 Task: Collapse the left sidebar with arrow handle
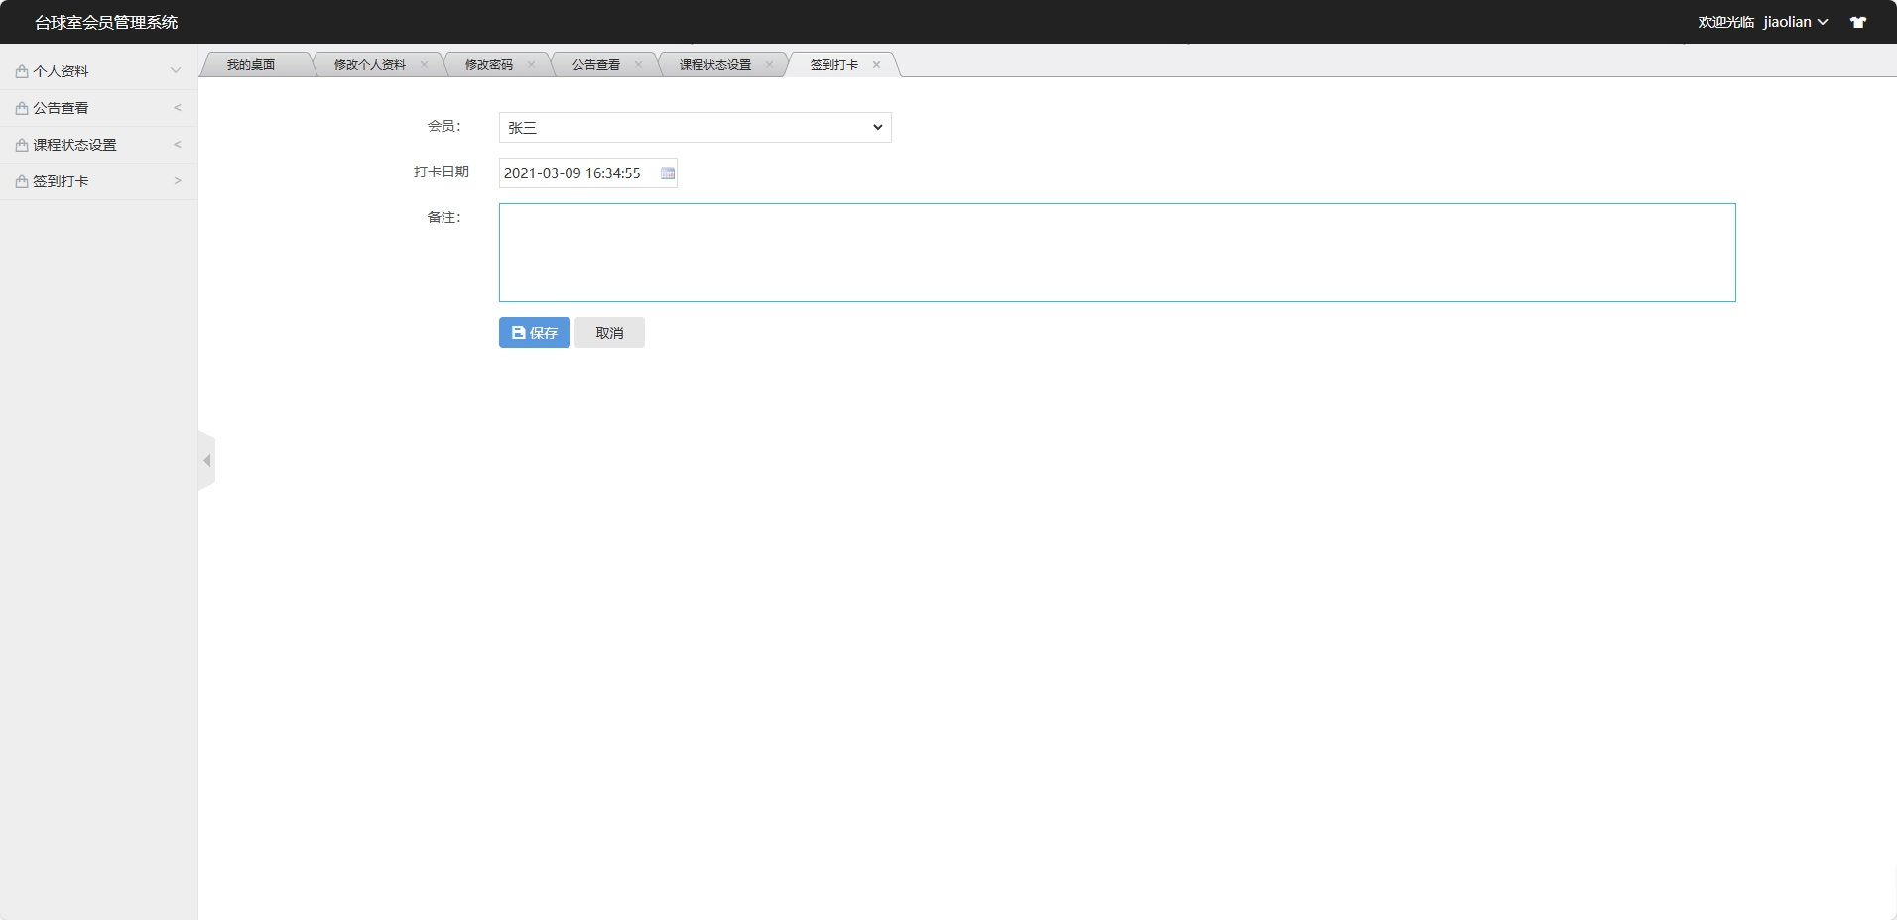tap(206, 460)
